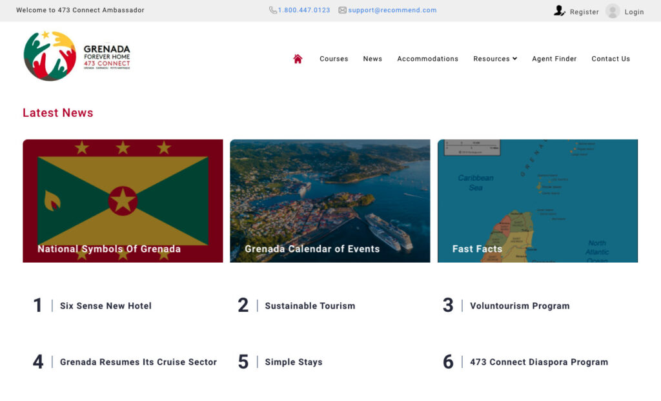Screen dimensions: 661x401
Task: Expand the Resources dropdown menu
Action: 495,59
